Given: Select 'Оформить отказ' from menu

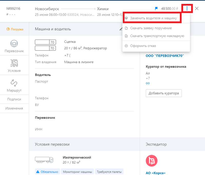Looking at the screenshot, I should tap(143, 46).
